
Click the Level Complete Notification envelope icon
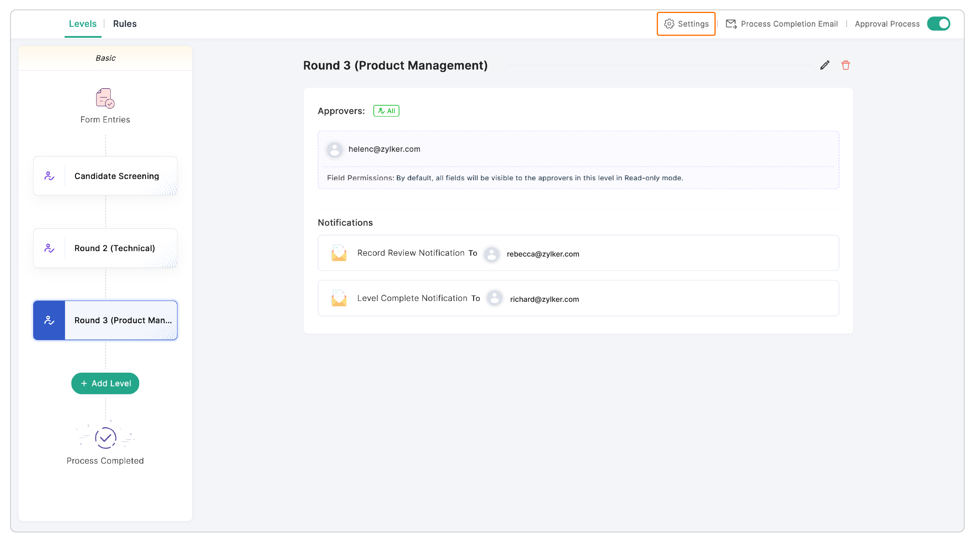pos(339,298)
